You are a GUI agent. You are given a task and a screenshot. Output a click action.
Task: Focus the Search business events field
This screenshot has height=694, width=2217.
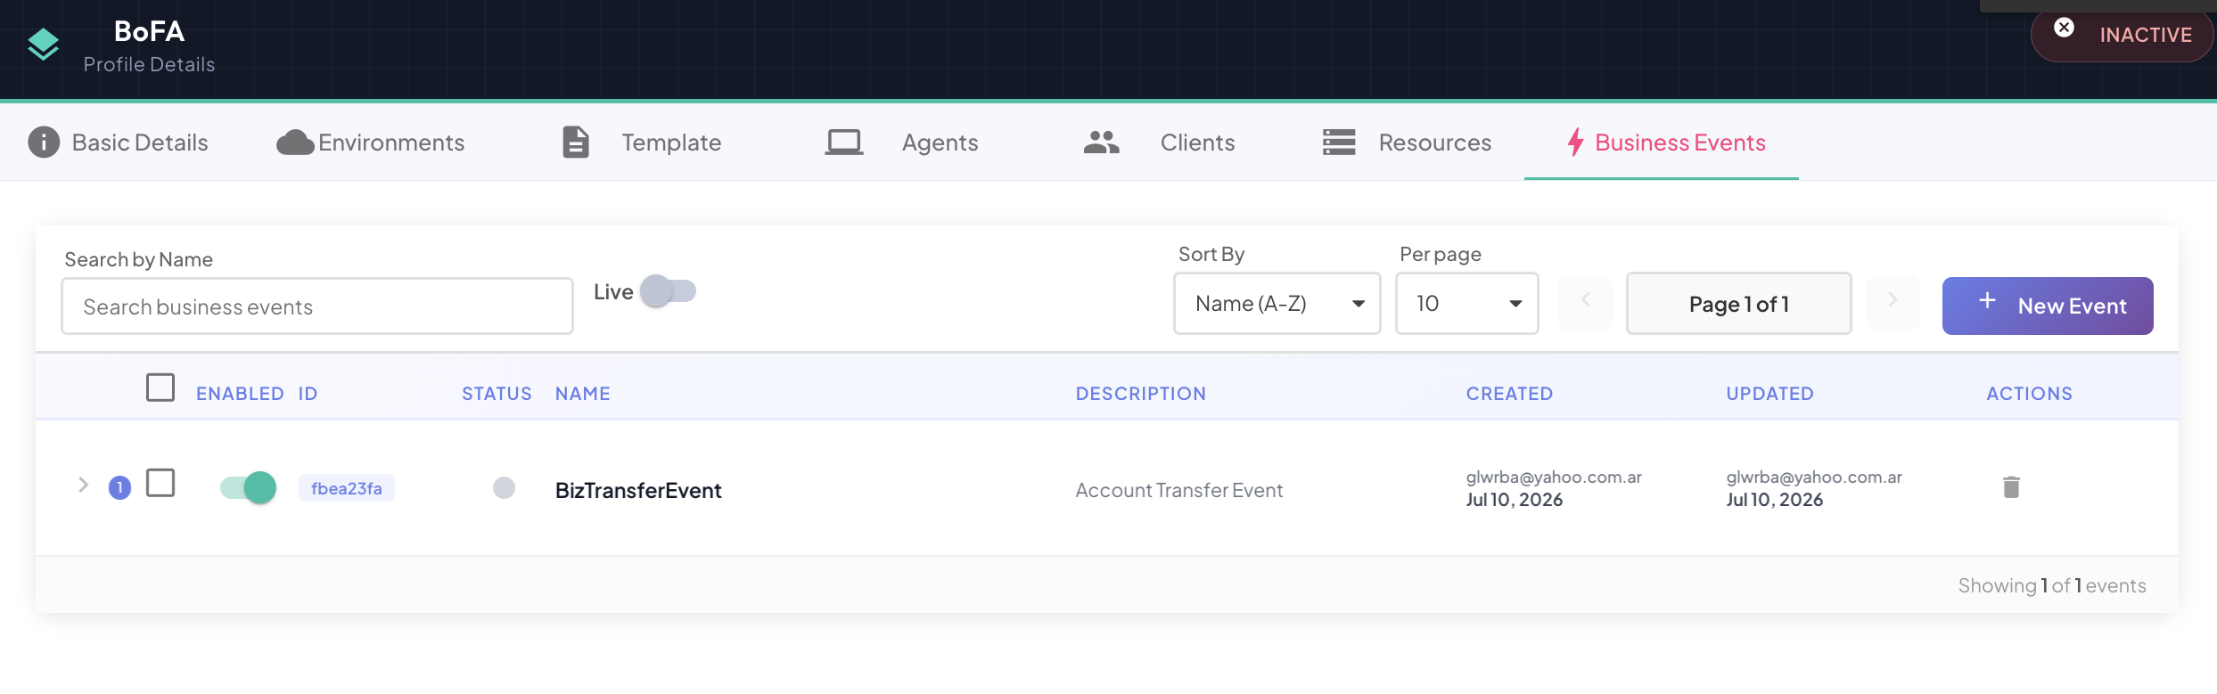[317, 306]
